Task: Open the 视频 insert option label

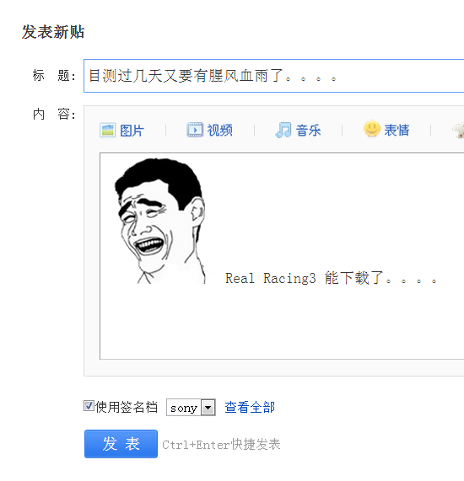Action: pos(219,131)
